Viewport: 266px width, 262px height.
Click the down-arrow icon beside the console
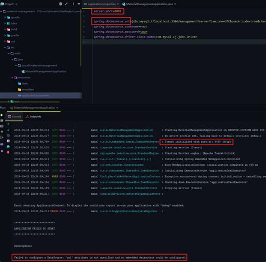(x=8, y=130)
